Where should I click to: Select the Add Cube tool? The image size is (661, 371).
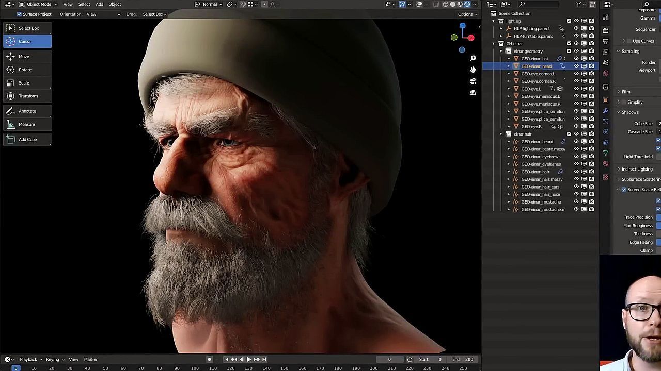27,139
